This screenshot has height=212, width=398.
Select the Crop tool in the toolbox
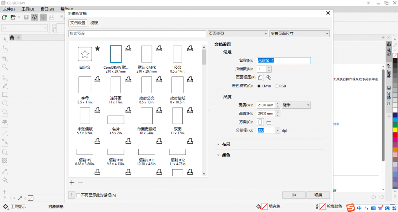pyautogui.click(x=5, y=58)
